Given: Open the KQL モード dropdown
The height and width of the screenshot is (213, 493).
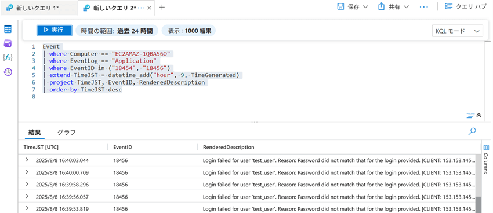Looking at the screenshot, I should tap(458, 31).
